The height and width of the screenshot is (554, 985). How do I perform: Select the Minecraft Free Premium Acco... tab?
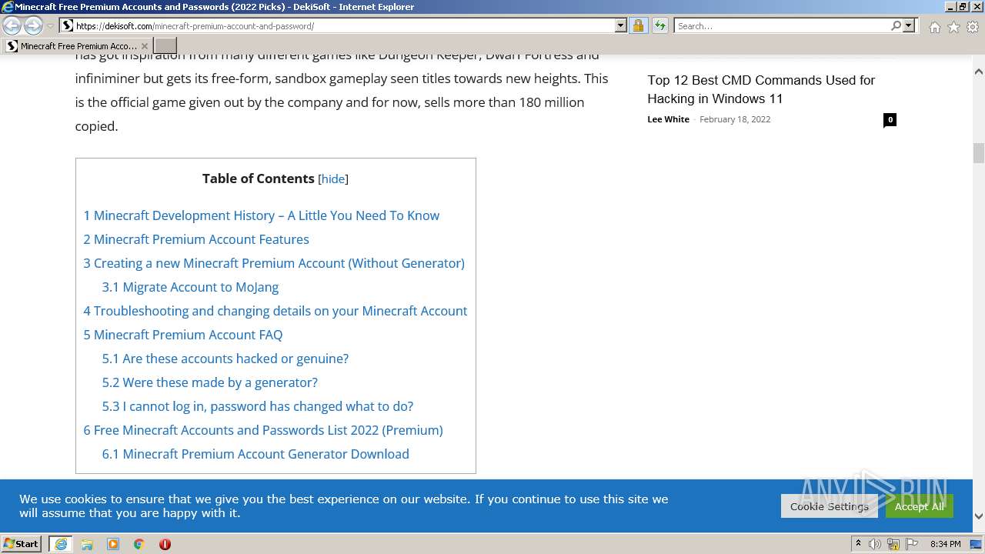coord(78,46)
